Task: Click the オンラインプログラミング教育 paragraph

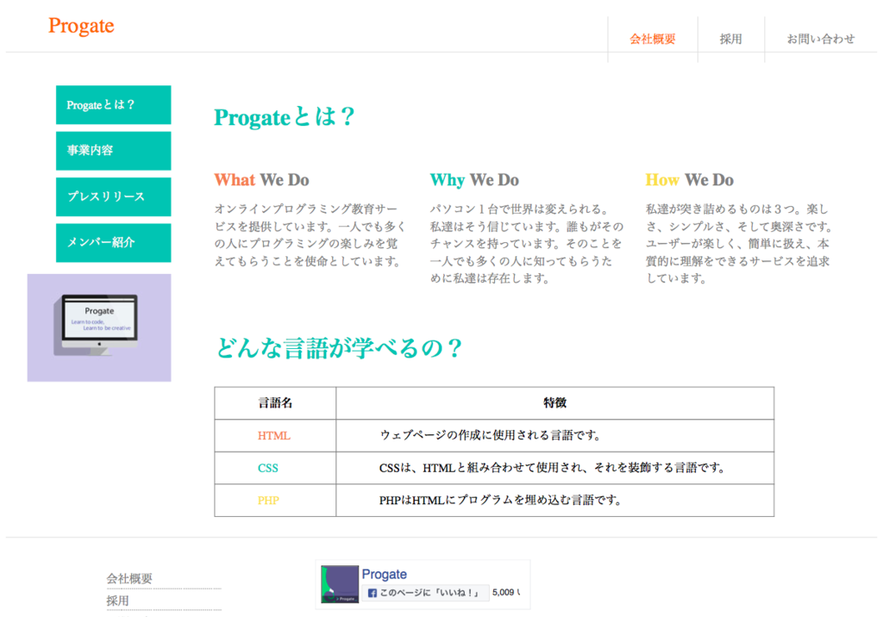Action: 310,234
